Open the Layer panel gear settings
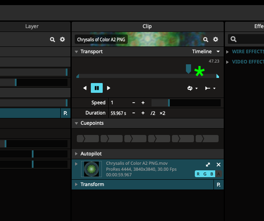This screenshot has width=264, height=221. (x=62, y=40)
